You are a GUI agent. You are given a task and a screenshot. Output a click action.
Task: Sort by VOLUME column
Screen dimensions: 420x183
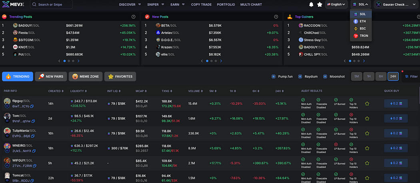coord(196,91)
